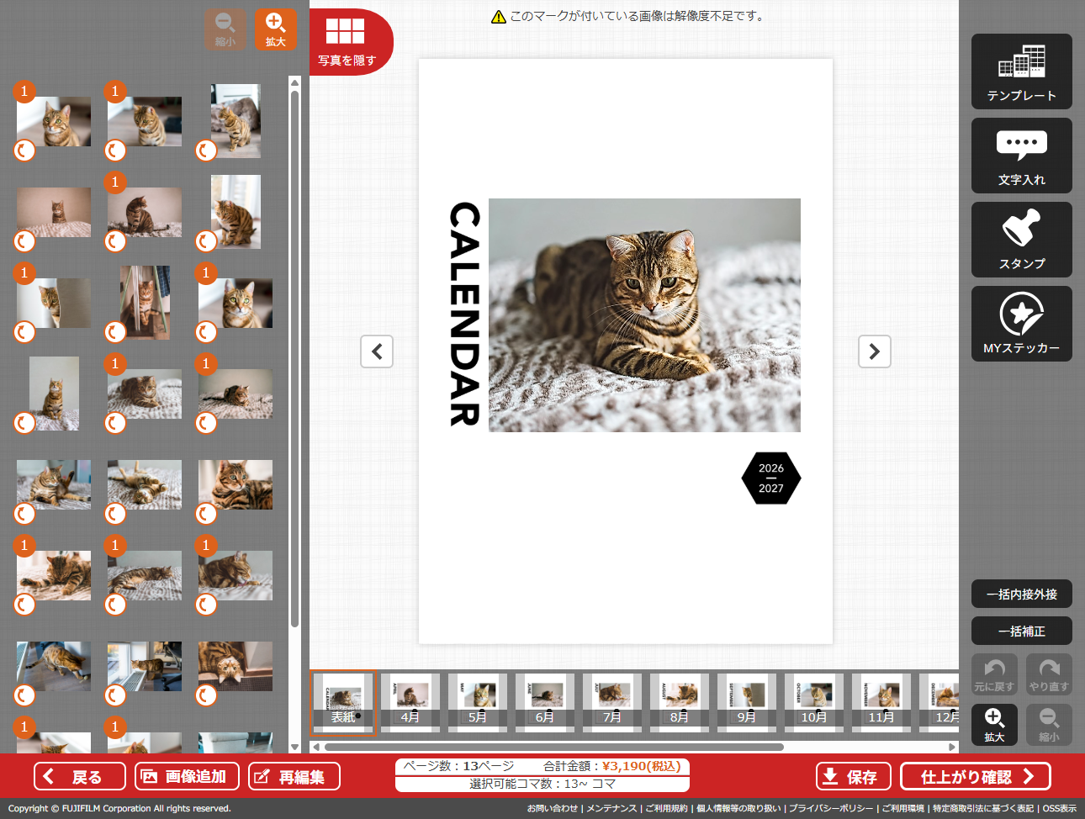Click the やり直す redo icon
The width and height of the screenshot is (1085, 819).
tap(1049, 674)
